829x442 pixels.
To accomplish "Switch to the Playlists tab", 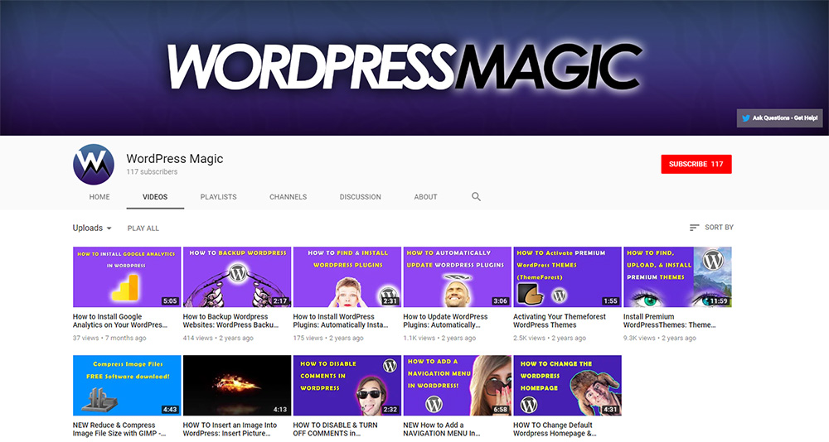I will point(218,196).
